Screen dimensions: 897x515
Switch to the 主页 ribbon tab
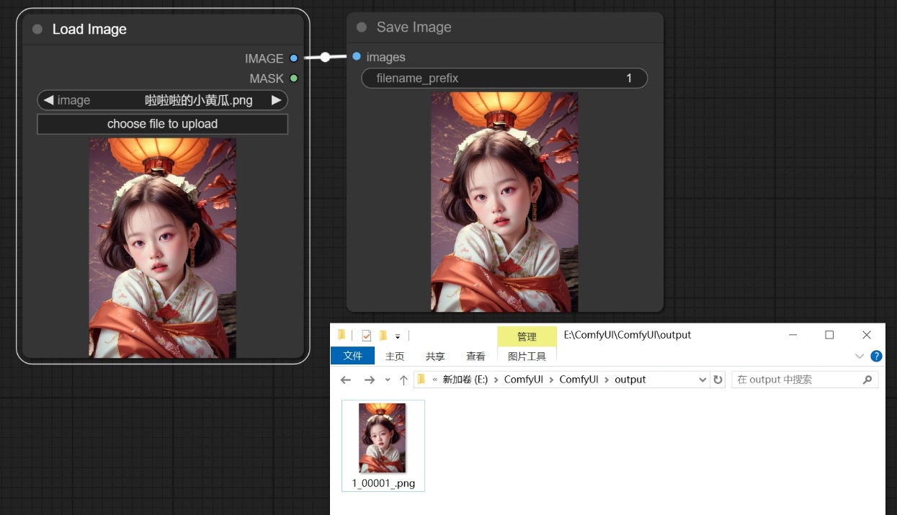[395, 356]
